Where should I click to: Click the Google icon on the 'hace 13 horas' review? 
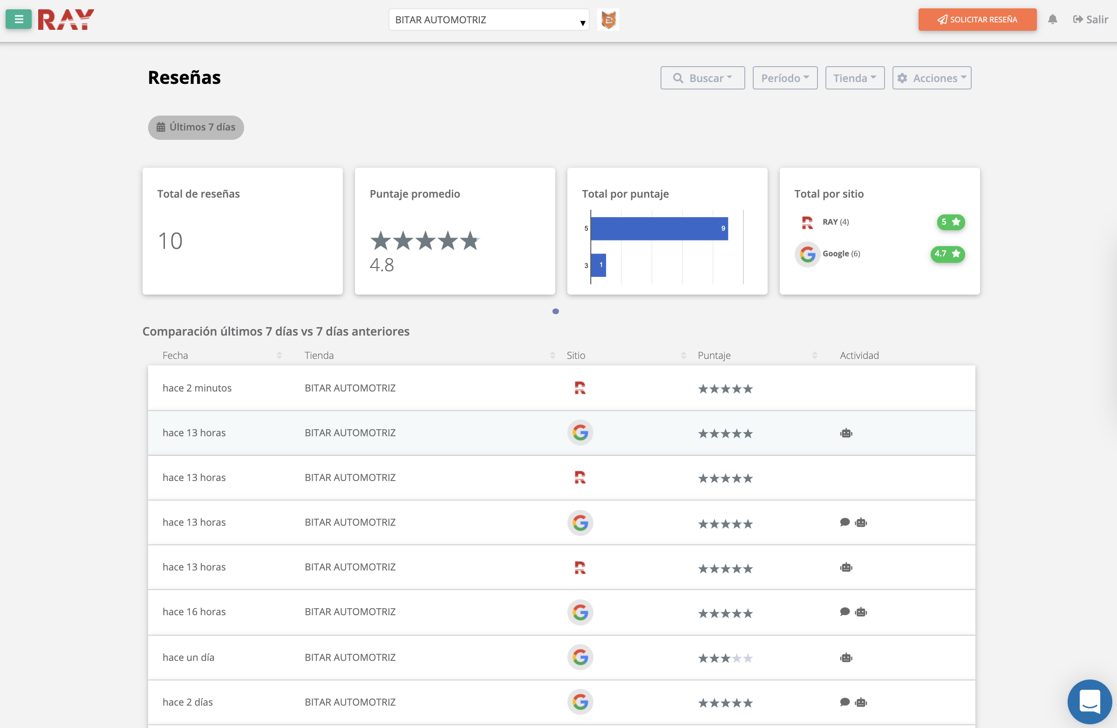tap(580, 433)
